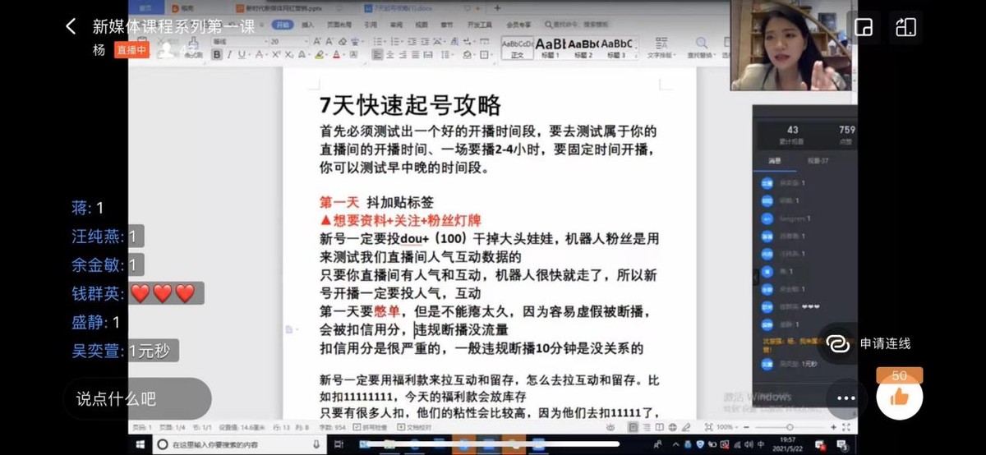This screenshot has height=455, width=986.
Task: Toggle italic formatting in WPS toolbar
Action: click(229, 54)
